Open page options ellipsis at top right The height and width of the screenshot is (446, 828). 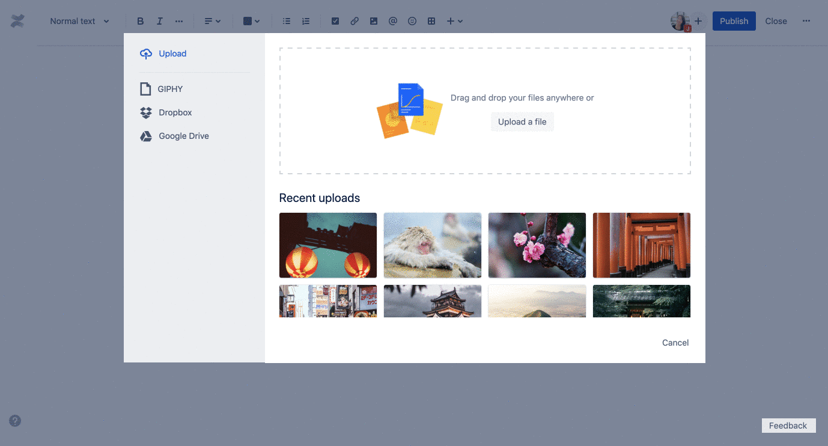(806, 21)
